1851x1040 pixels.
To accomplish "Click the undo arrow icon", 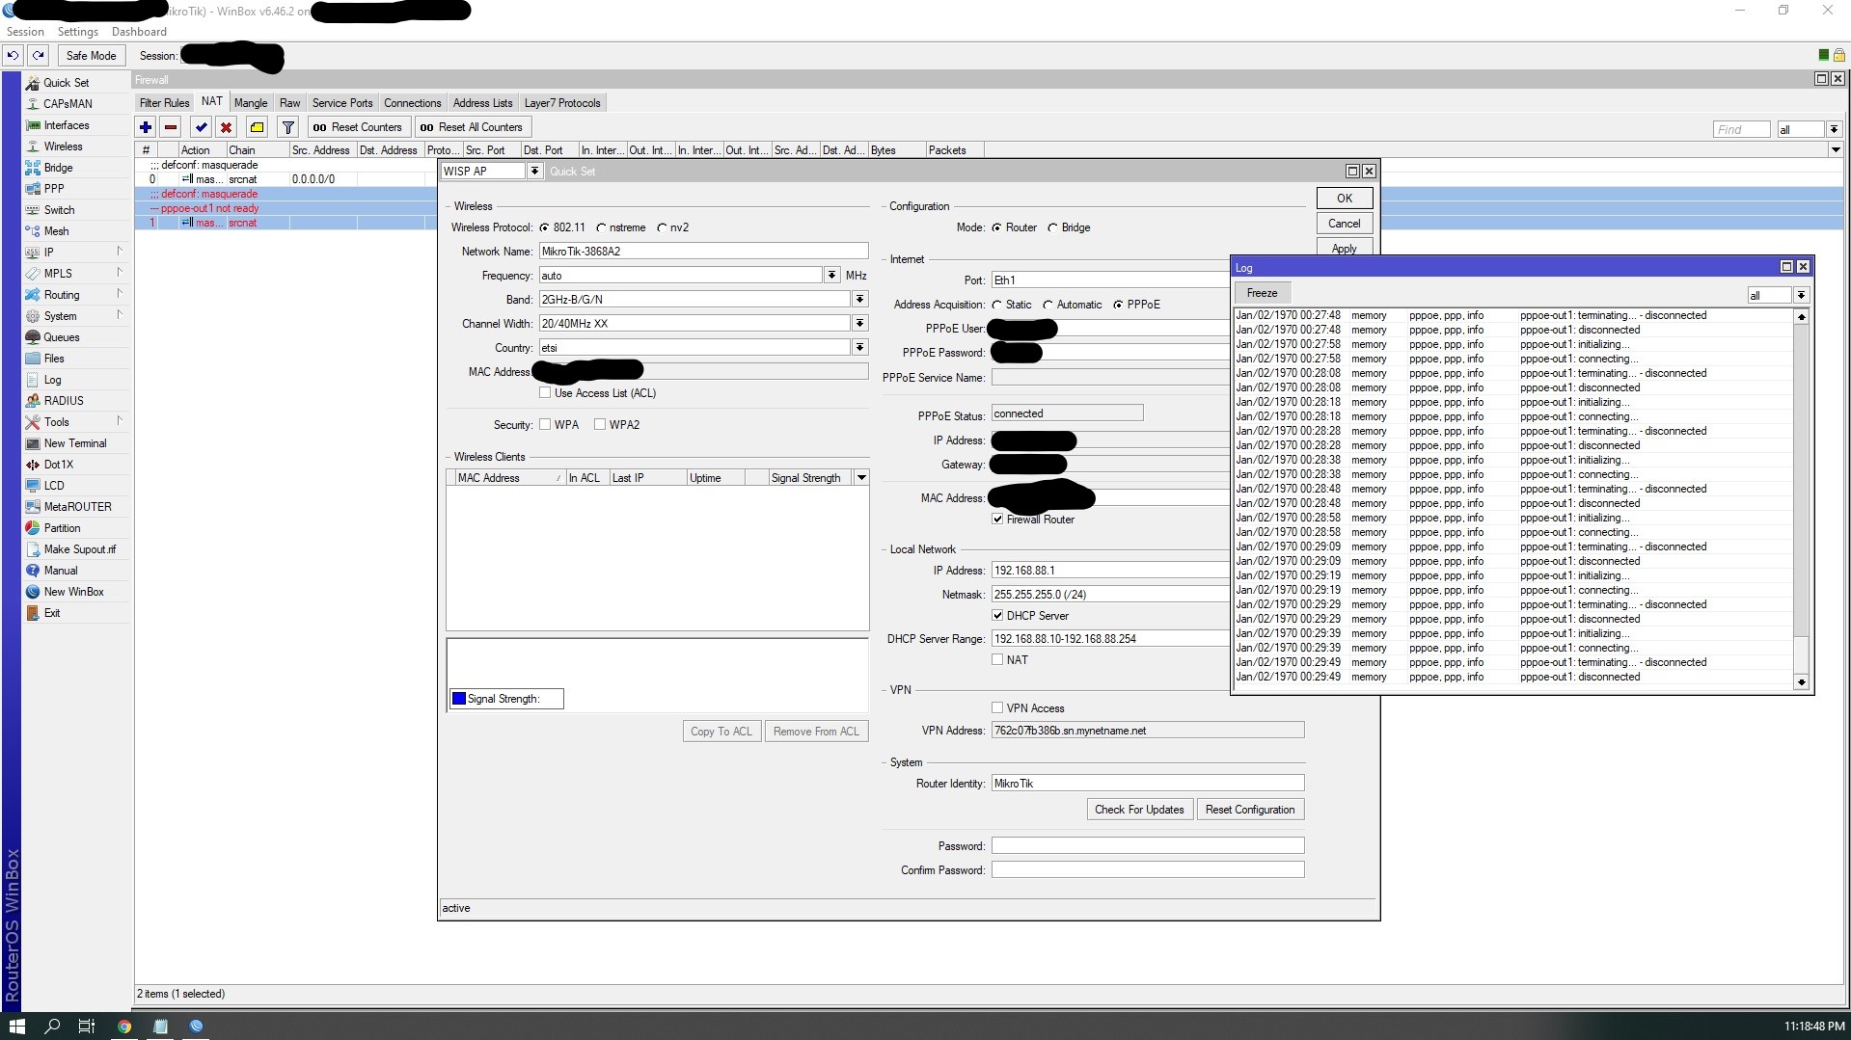I will [14, 56].
